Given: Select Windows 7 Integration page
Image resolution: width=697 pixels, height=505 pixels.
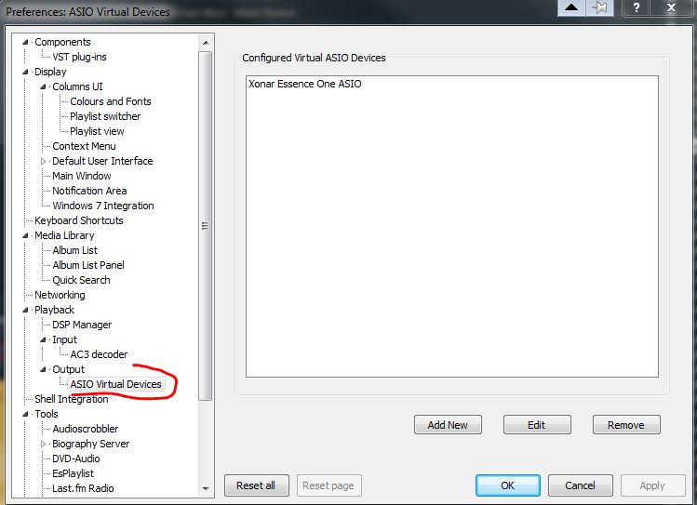Looking at the screenshot, I should pos(103,206).
